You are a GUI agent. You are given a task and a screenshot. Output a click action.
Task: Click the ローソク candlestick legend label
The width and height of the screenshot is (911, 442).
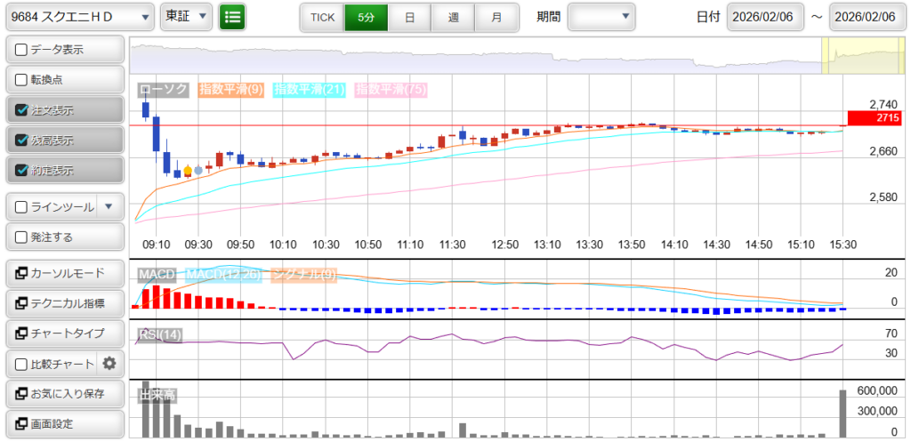point(163,89)
